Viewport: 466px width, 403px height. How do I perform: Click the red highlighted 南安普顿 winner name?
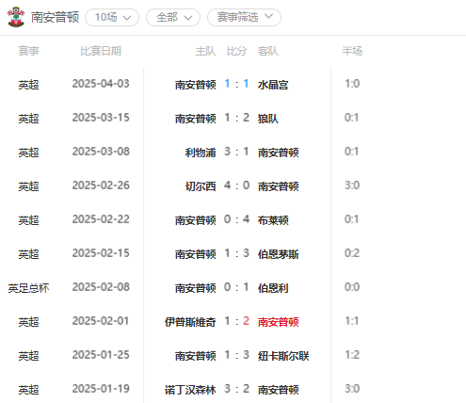tap(278, 322)
